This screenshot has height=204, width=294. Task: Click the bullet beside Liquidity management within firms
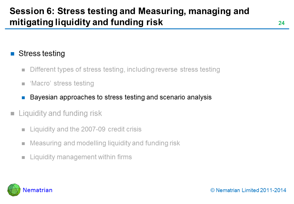[x=24, y=158]
